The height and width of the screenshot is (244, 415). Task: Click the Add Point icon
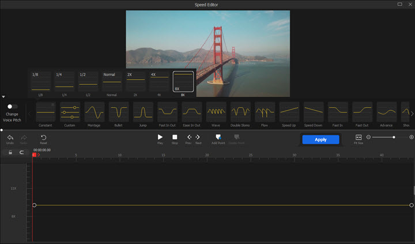click(218, 137)
